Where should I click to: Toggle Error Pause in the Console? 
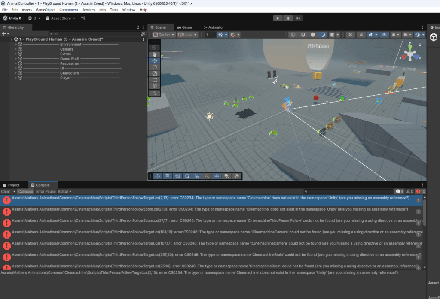click(x=46, y=192)
